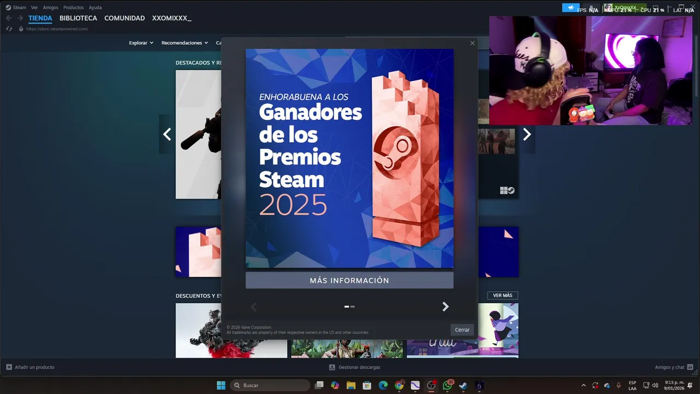The width and height of the screenshot is (700, 394).
Task: Open the Ayuda menu
Action: click(x=95, y=8)
